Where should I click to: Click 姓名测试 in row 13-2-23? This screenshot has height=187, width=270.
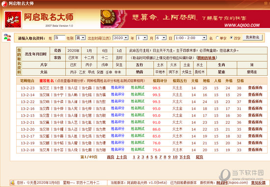[137, 88]
